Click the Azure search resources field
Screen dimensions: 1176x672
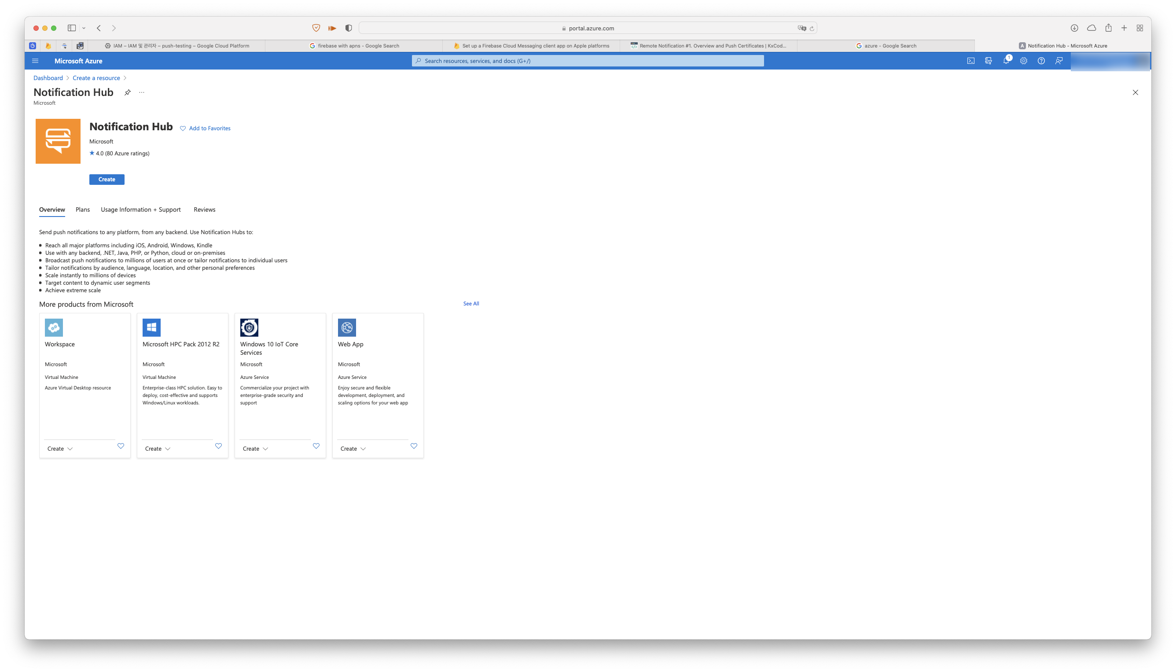coord(588,61)
